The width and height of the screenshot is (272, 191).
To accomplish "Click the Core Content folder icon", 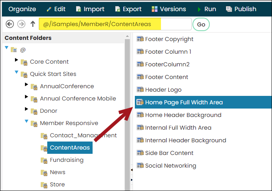I will 24,62.
